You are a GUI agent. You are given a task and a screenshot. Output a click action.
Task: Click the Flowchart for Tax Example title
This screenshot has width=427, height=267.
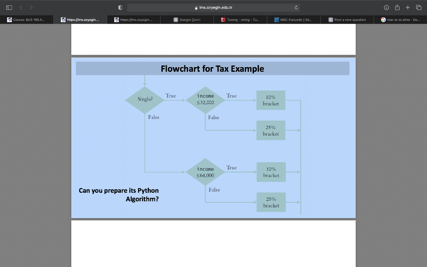(x=212, y=68)
